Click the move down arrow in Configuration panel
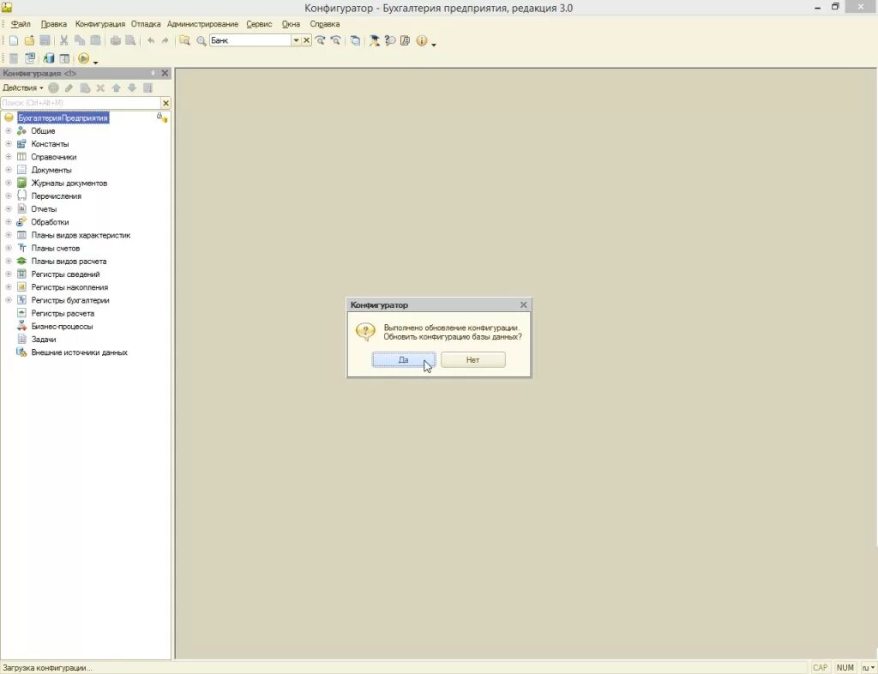 [x=132, y=87]
